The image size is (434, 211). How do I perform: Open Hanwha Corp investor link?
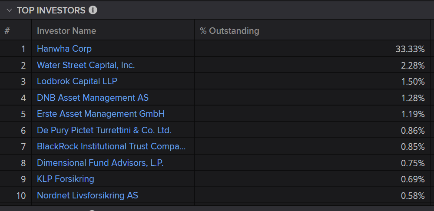(x=64, y=49)
